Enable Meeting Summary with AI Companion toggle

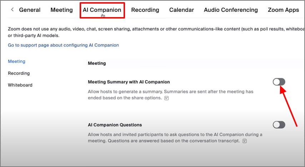pos(279,82)
